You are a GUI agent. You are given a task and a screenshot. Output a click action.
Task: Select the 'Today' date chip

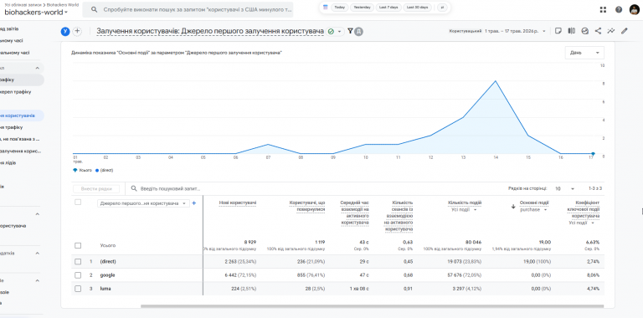tap(339, 8)
